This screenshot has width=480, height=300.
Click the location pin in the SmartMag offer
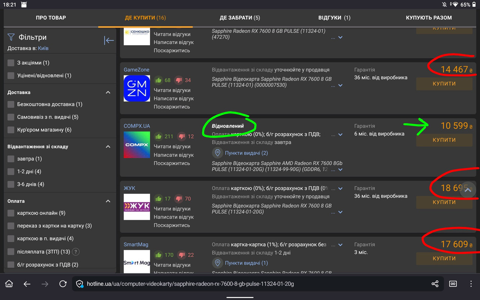[217, 263]
